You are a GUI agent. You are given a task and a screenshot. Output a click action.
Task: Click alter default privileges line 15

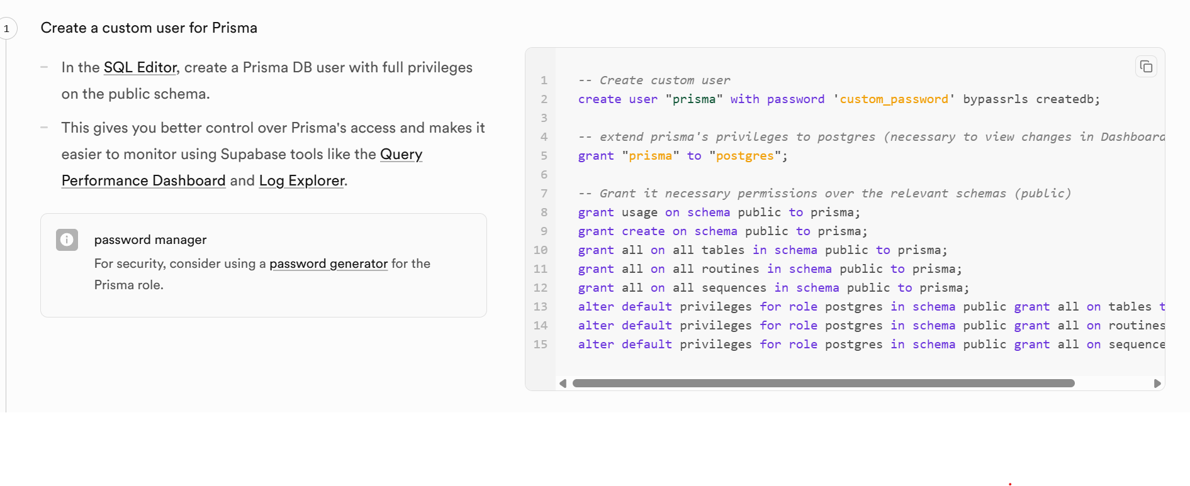[x=872, y=345]
